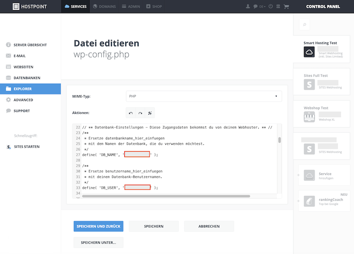Click code line 33 DB_USER define
The height and width of the screenshot is (254, 354).
pyautogui.click(x=120, y=187)
